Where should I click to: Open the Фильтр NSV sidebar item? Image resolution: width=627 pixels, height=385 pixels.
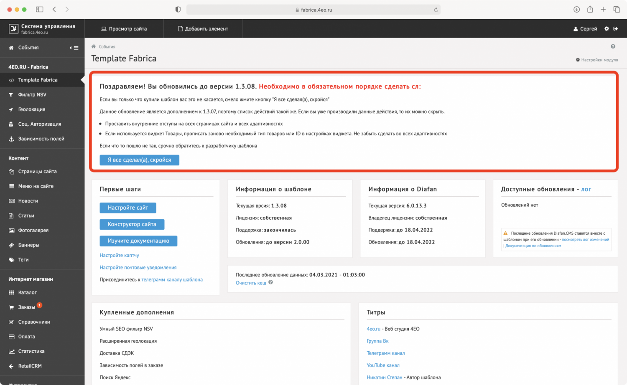(32, 95)
